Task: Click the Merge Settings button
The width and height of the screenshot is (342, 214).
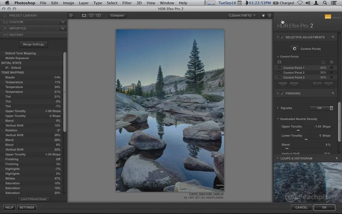Action: (33, 44)
